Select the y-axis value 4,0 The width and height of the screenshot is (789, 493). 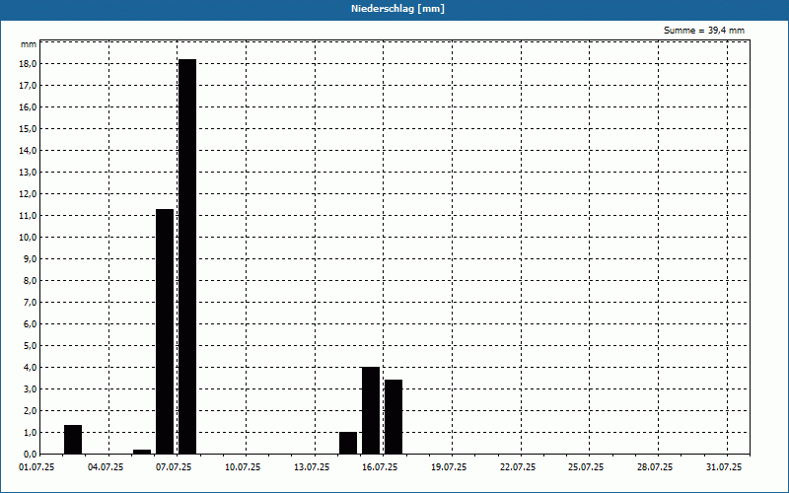pos(30,367)
